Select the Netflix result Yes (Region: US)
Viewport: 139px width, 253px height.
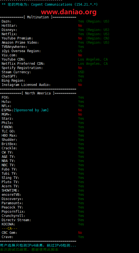pos(94,34)
